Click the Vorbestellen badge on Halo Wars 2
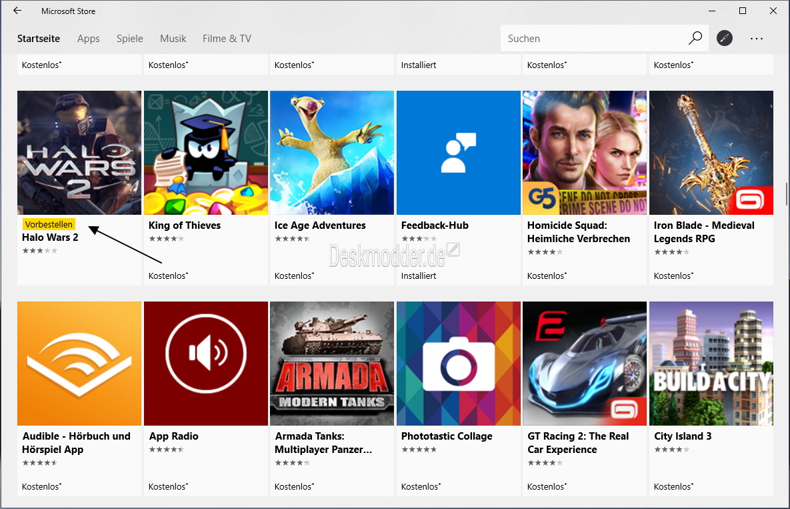This screenshot has height=509, width=790. coord(49,224)
